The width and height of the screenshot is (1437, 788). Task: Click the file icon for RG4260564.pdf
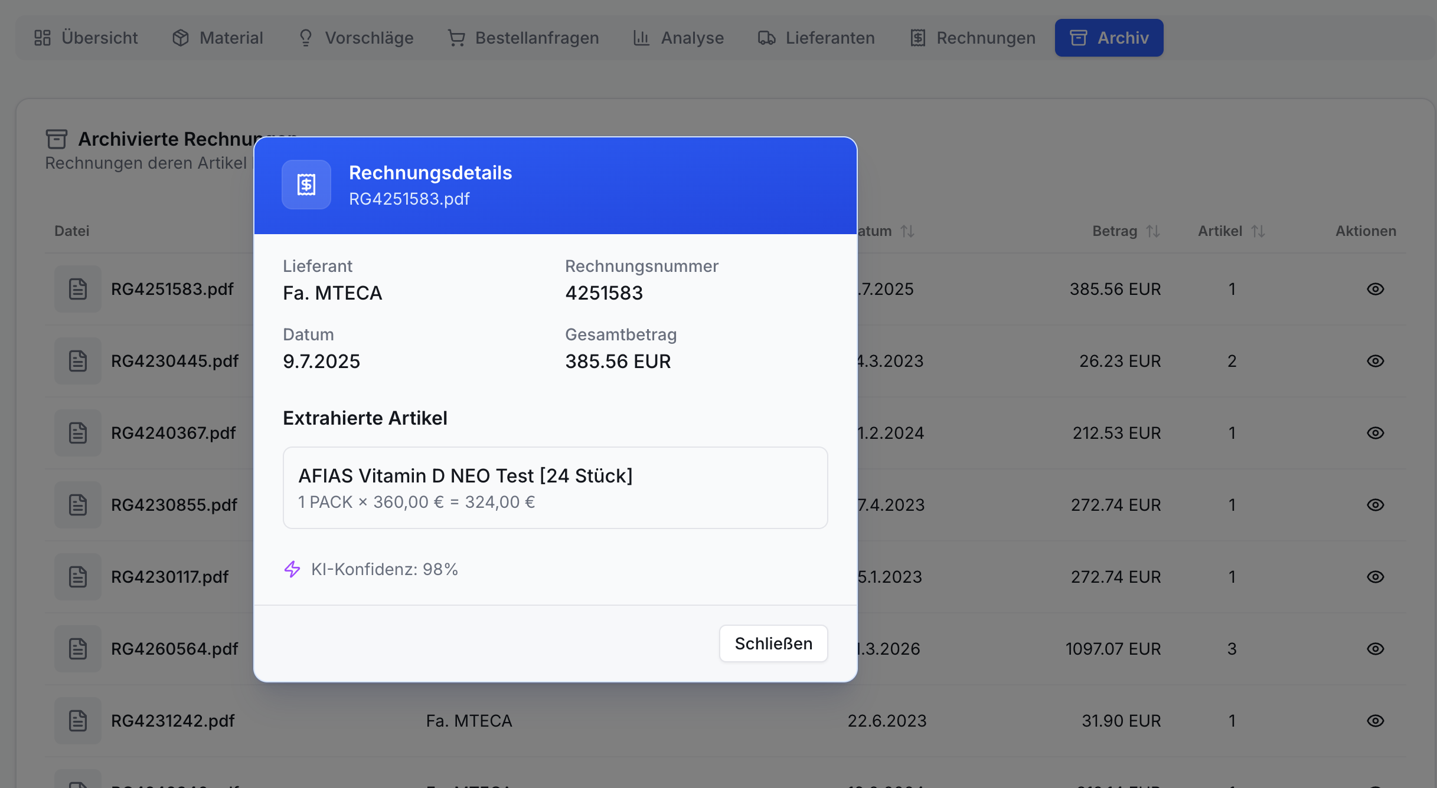tap(78, 649)
